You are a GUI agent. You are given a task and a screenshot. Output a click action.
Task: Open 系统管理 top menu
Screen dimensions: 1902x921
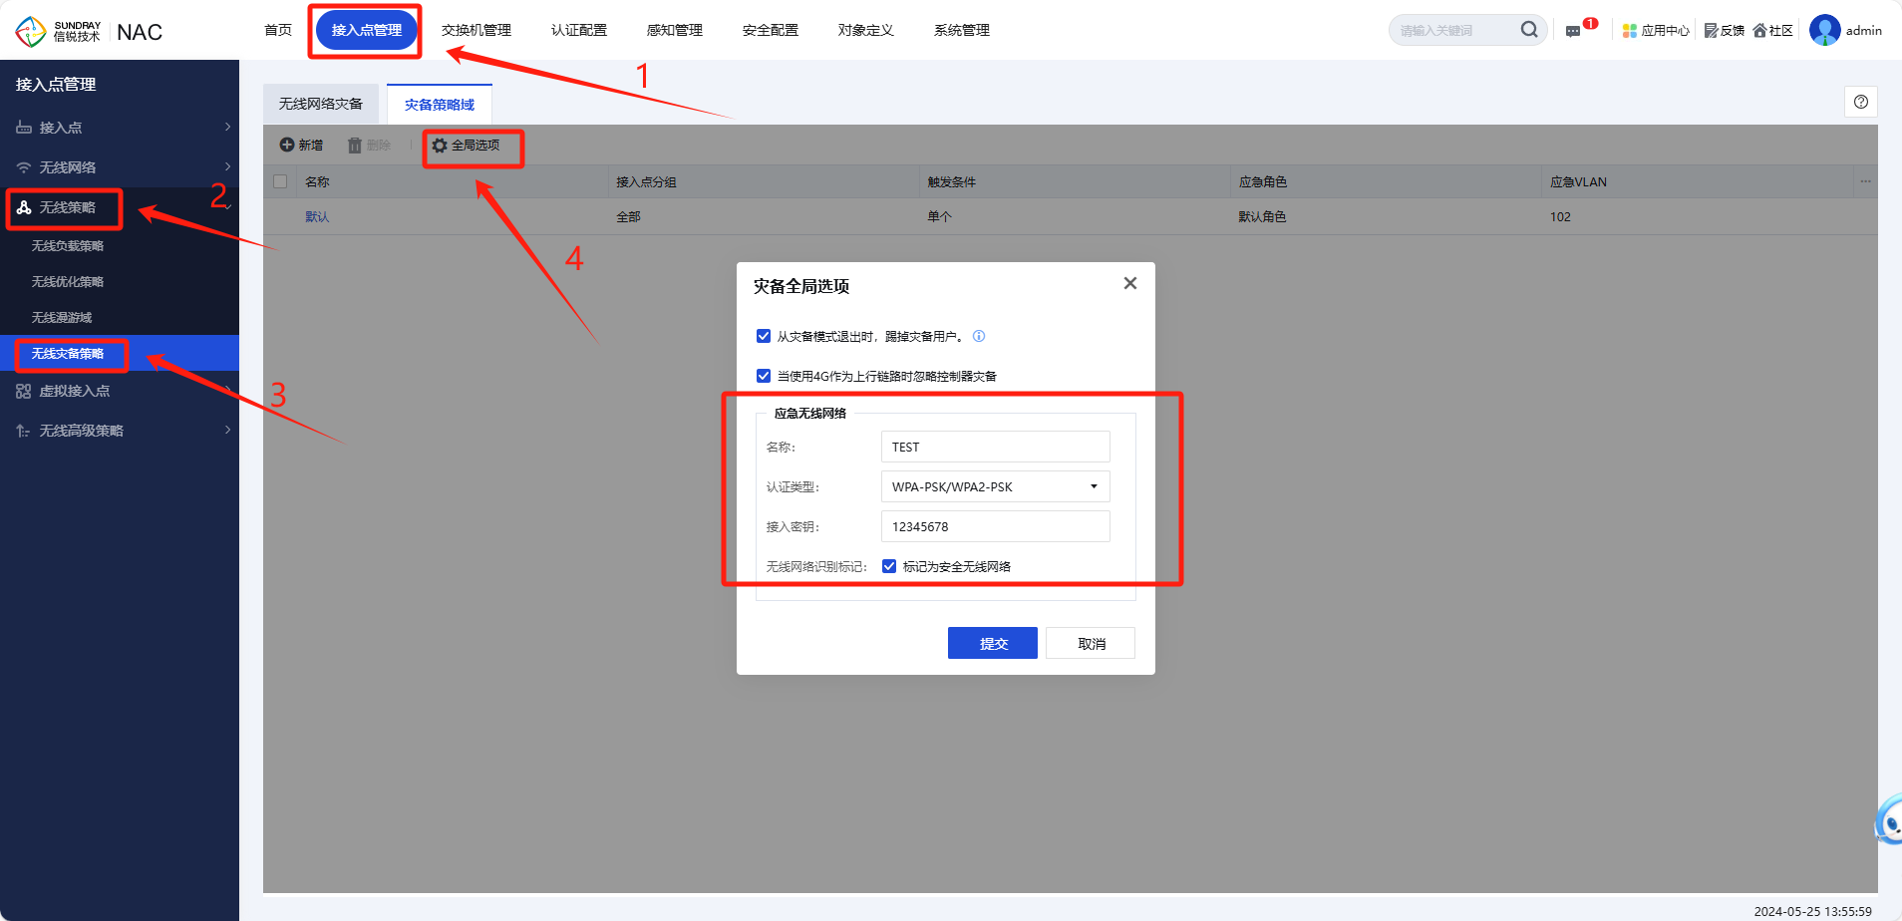[x=962, y=30]
